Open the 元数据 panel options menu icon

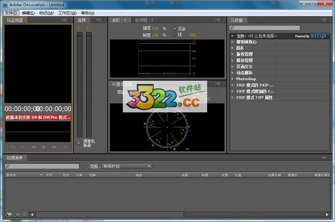323,20
